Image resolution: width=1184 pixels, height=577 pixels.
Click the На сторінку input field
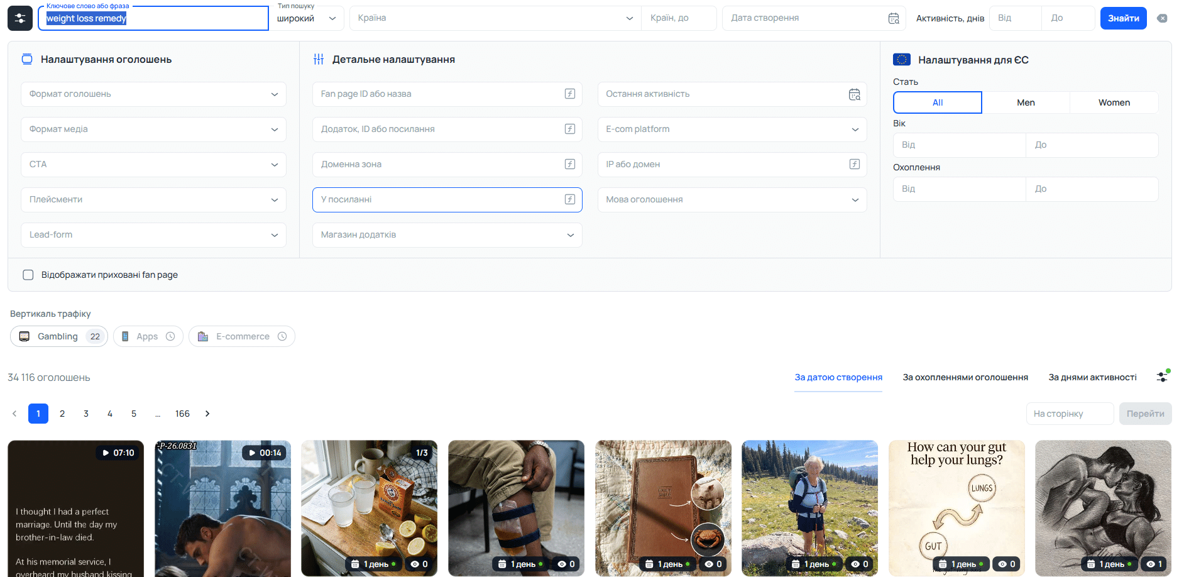coord(1070,414)
